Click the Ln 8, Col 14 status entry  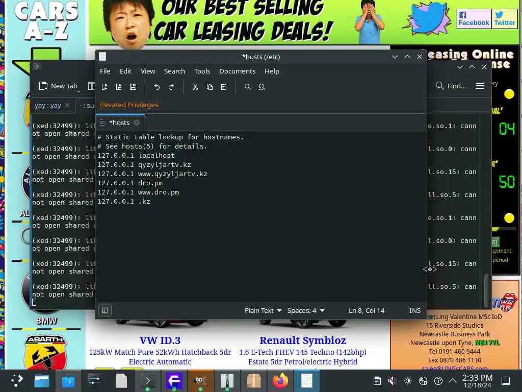click(367, 310)
